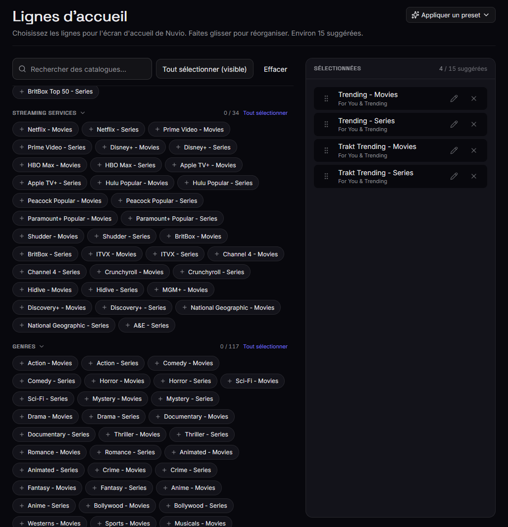Click drag handle of Trakt Trending - Movies
The height and width of the screenshot is (527, 508).
(x=326, y=150)
